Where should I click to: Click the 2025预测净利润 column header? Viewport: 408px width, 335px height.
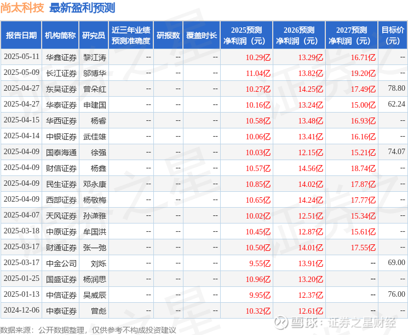246,36
